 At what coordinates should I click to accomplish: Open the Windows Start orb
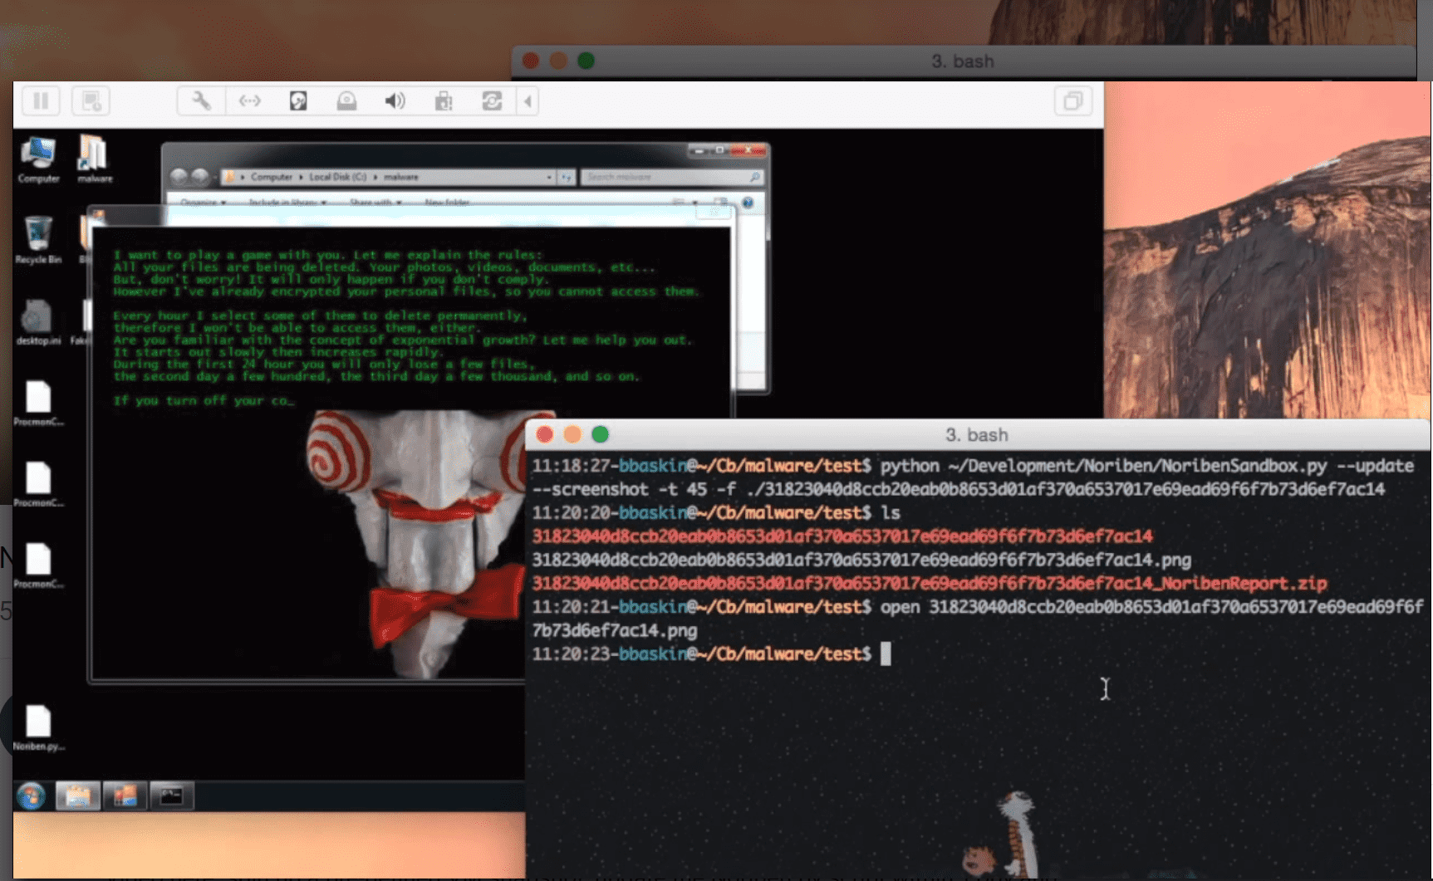(31, 796)
